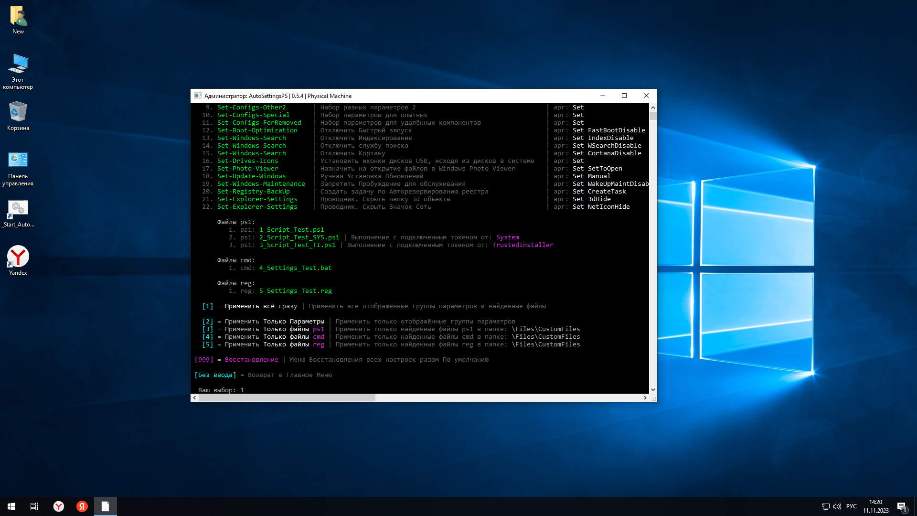
Task: Open the volume speaker tray icon
Action: click(837, 506)
